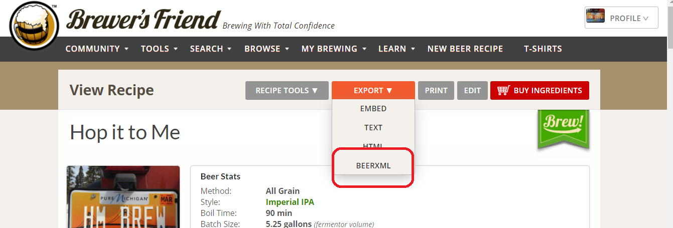Expand the Community nav menu
673x228 pixels.
click(97, 49)
